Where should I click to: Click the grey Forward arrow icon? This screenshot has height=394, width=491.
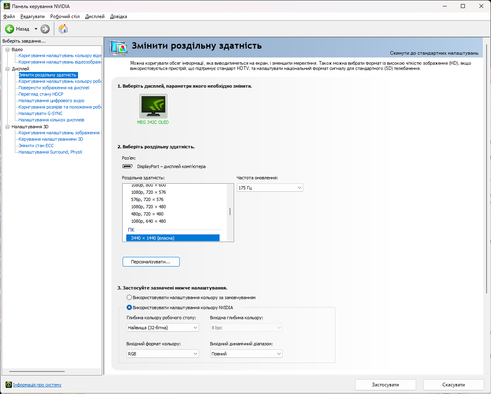coord(45,29)
